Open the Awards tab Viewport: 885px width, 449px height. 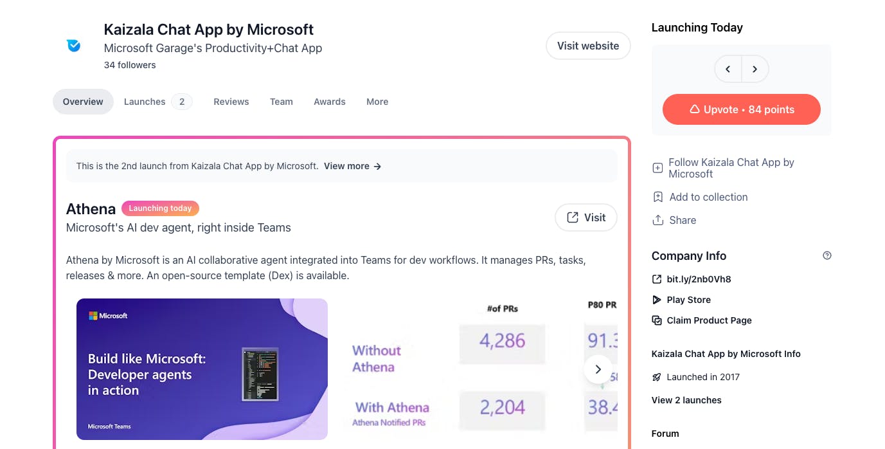pyautogui.click(x=330, y=102)
